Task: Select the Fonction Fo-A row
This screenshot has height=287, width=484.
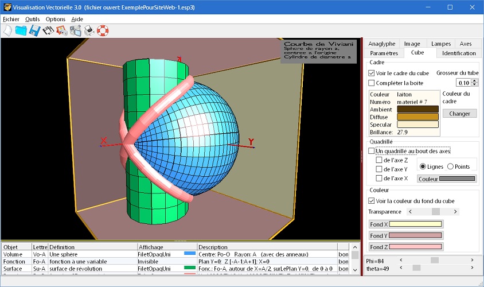Action: click(x=176, y=261)
